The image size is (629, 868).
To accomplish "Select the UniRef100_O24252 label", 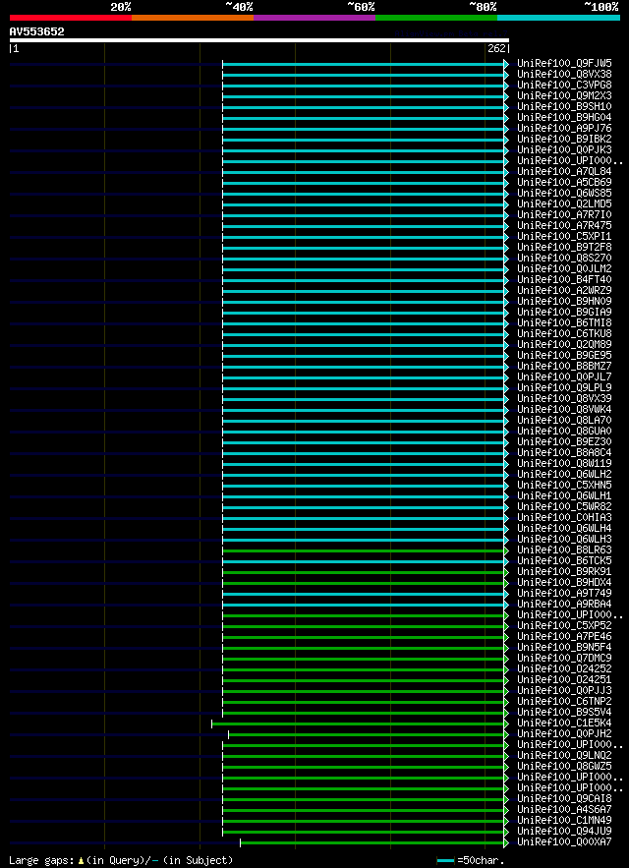I will coord(564,668).
